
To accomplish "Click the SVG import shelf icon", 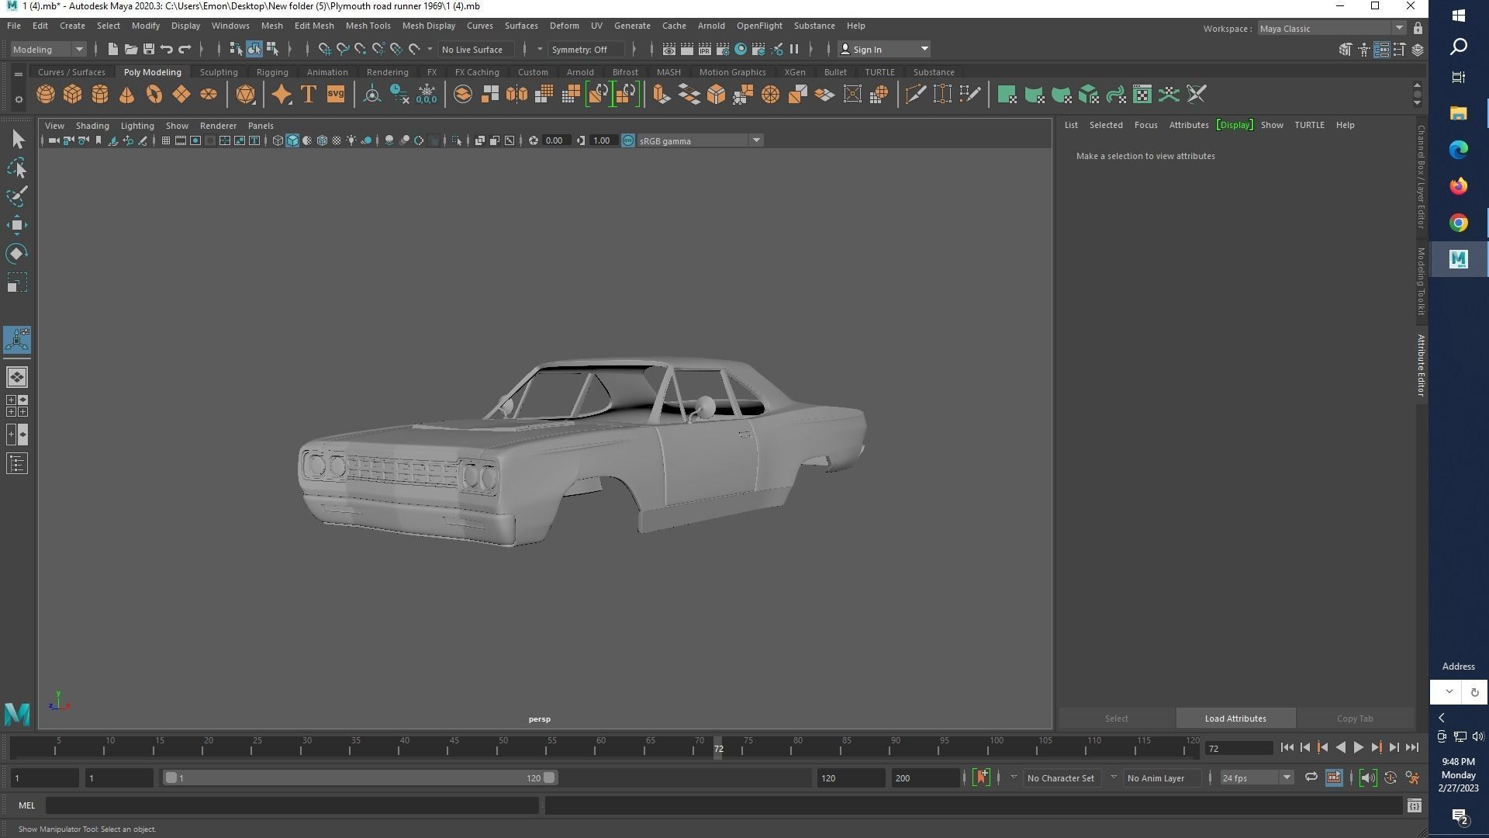I will coord(336,95).
